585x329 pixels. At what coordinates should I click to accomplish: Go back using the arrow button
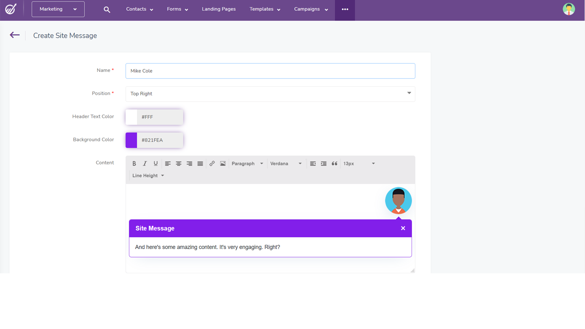coord(15,35)
